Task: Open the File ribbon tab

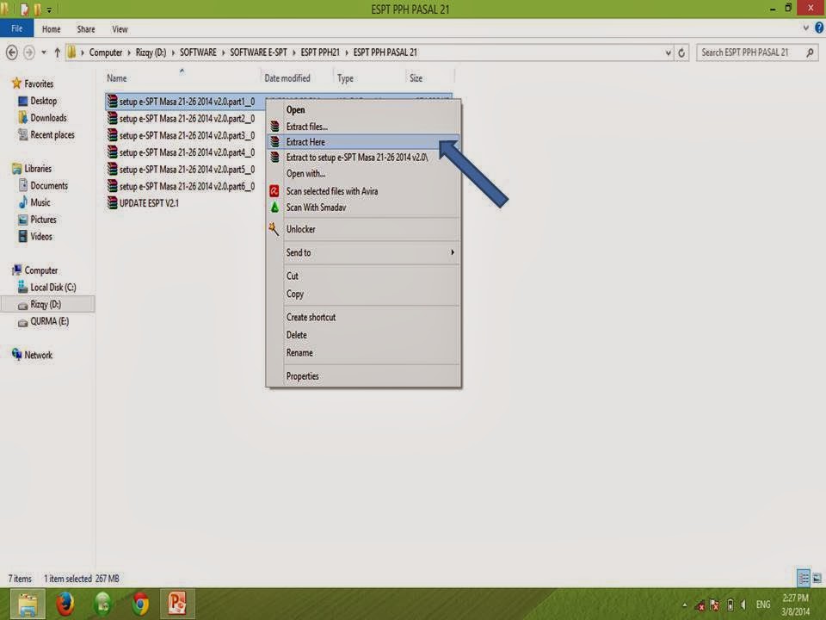Action: [x=17, y=28]
